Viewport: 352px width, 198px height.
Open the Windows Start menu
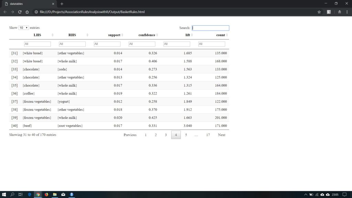coord(4,194)
